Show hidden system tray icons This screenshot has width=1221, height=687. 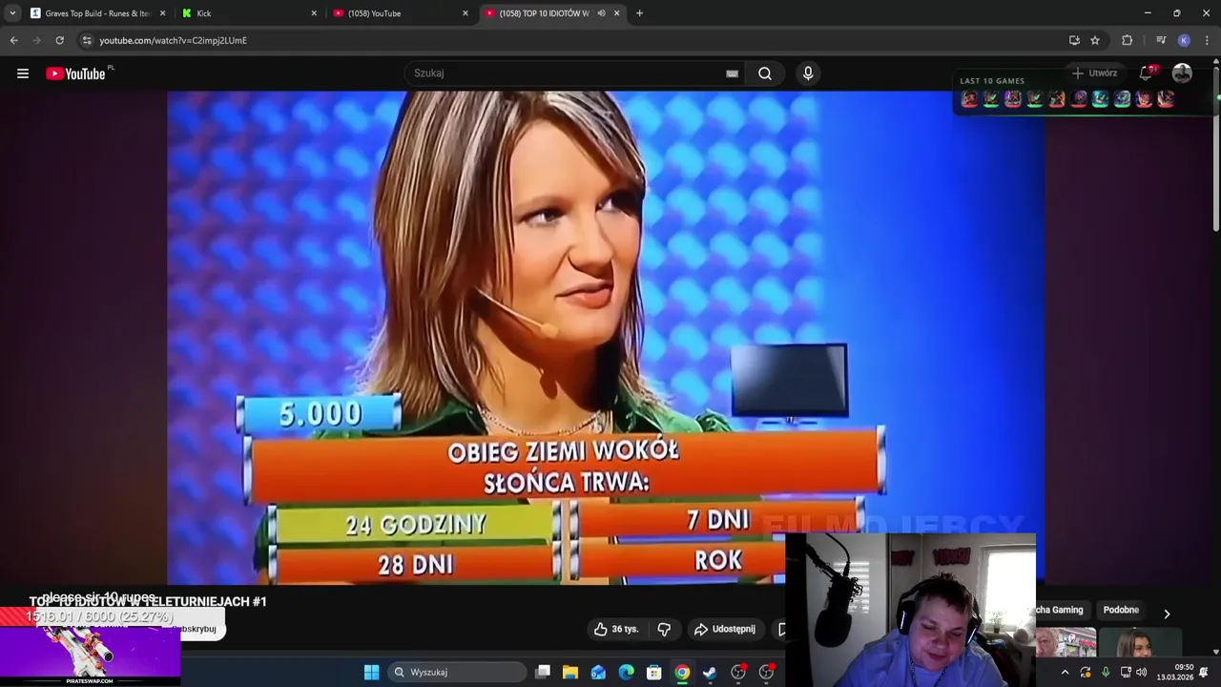pos(1066,672)
